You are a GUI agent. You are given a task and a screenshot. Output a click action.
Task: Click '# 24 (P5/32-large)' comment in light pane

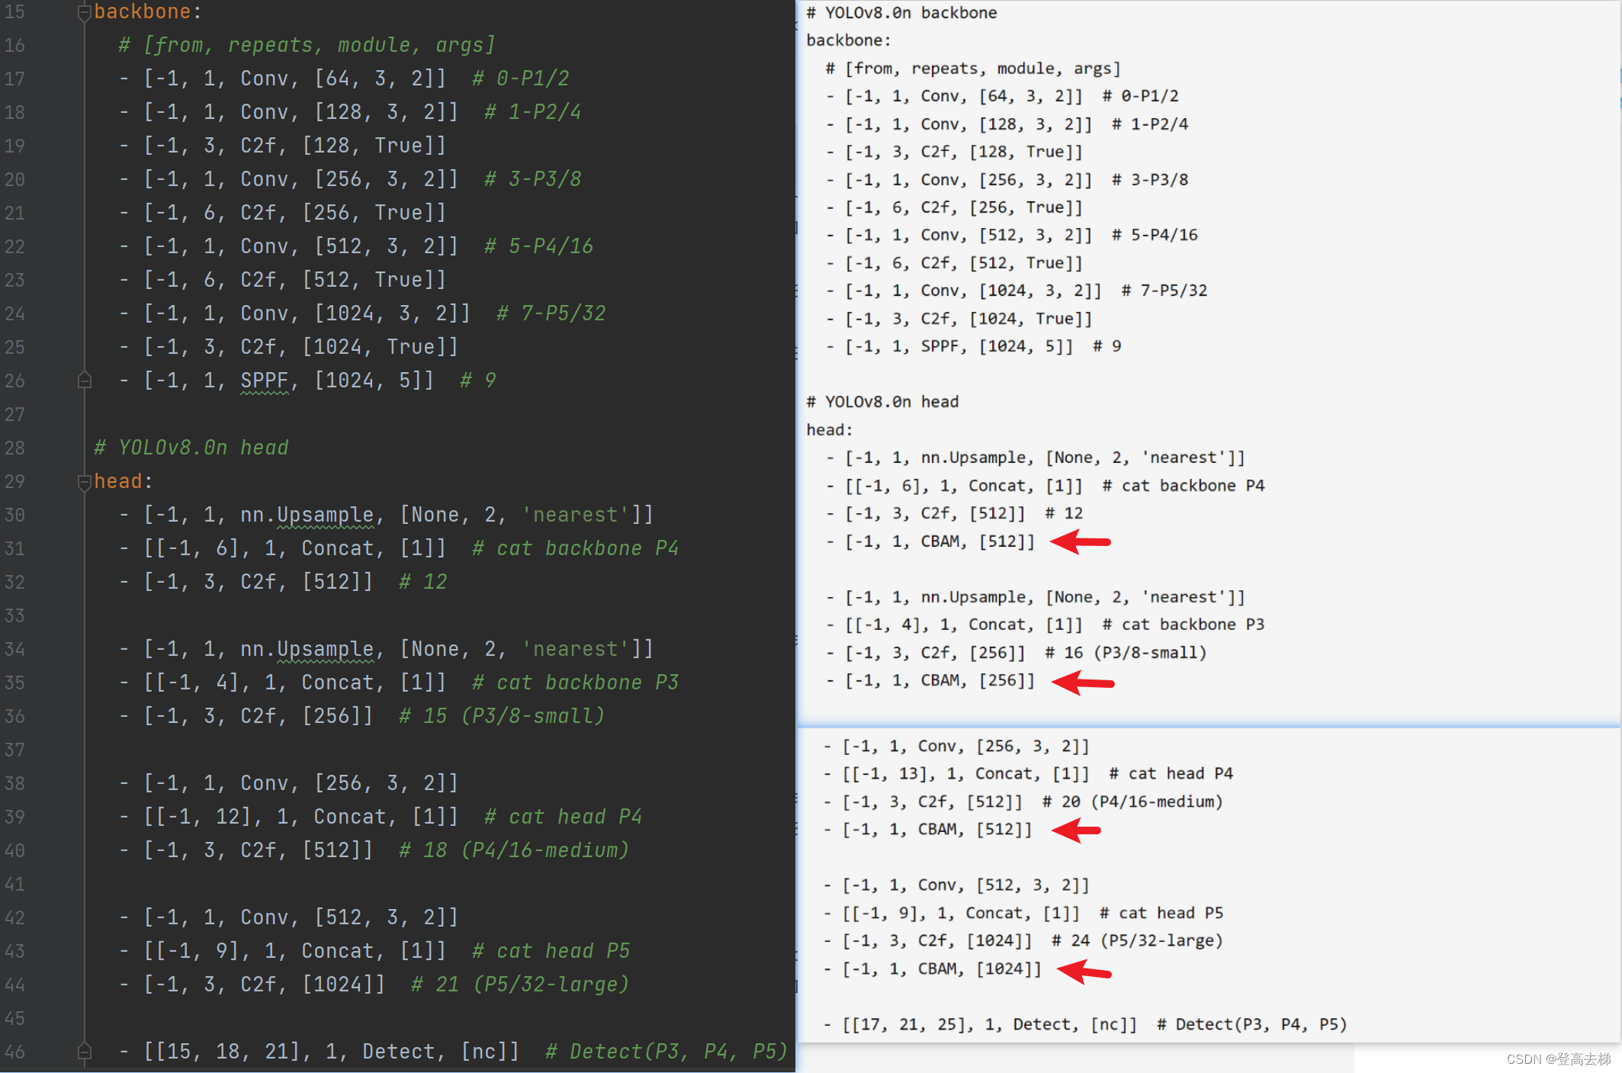[1137, 941]
